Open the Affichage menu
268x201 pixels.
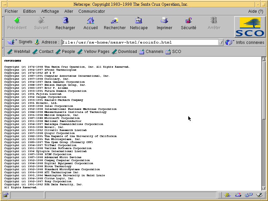click(x=50, y=11)
